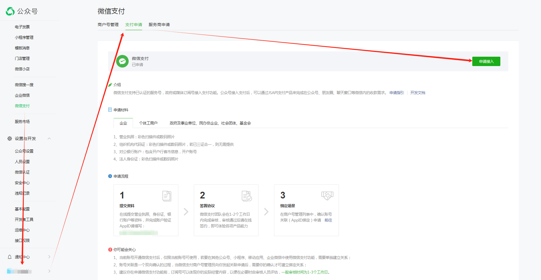The height and width of the screenshot is (280, 541).
Task: Go to 违规记录 in sidebar
Action: point(22,193)
